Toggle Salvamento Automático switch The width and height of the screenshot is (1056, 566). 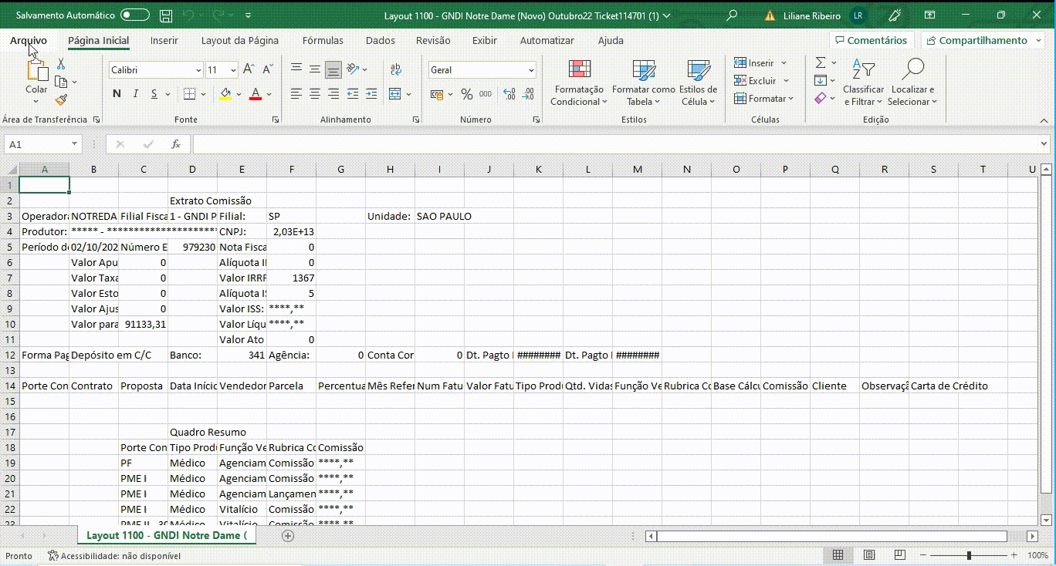[135, 15]
